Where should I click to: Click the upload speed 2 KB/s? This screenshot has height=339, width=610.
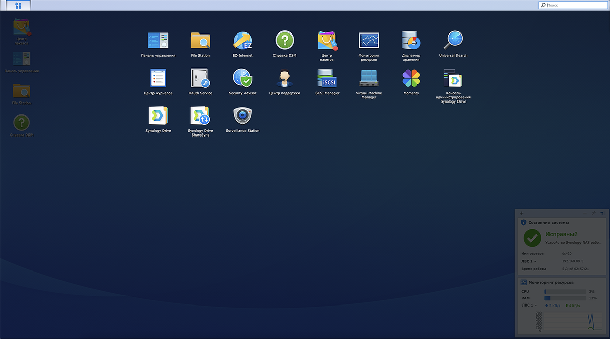pos(554,306)
